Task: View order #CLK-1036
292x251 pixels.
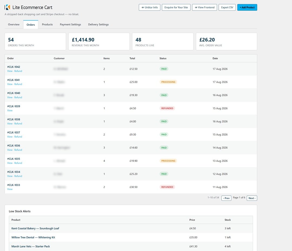Action: 10,150
